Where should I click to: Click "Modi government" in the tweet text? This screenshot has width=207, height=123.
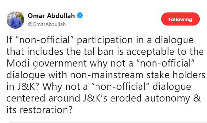(x=47, y=64)
